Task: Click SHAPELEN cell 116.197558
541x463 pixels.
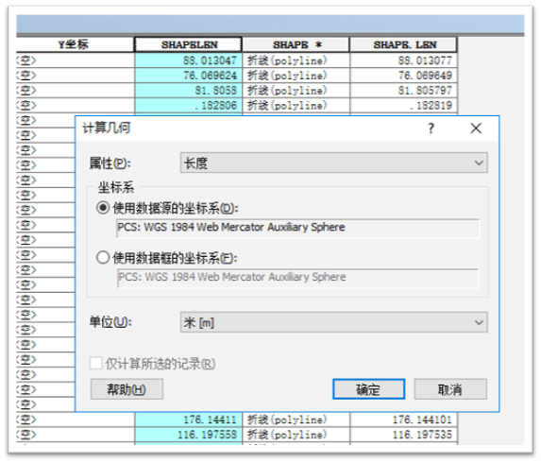Action: pyautogui.click(x=189, y=435)
